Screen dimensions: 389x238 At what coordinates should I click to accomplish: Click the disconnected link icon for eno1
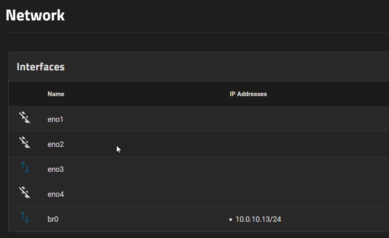(x=25, y=119)
